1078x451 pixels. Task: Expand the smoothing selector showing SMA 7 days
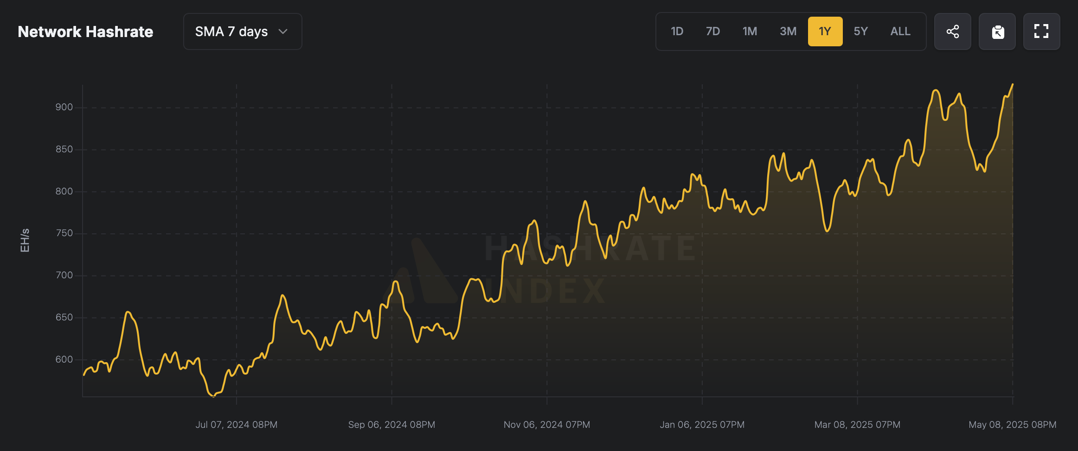(x=243, y=31)
